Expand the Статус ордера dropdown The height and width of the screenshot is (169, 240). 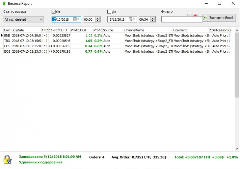[24, 19]
